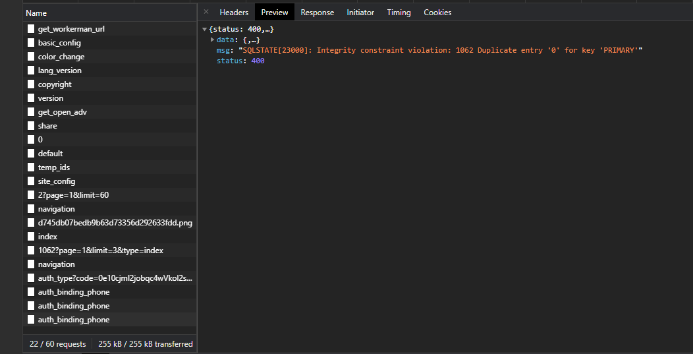Close the request details pane

206,12
